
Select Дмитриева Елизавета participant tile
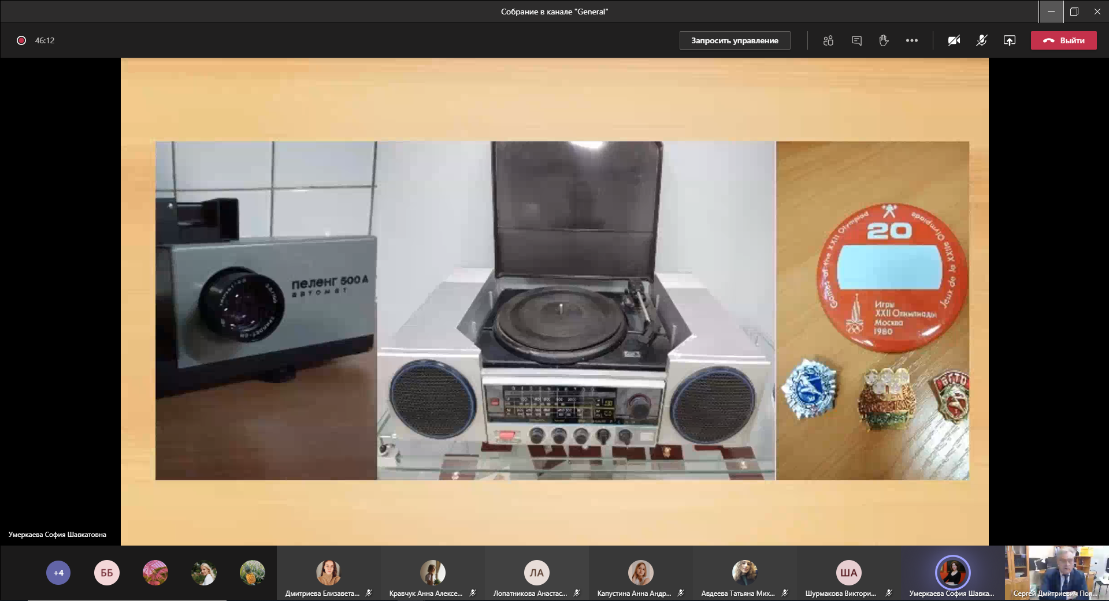tap(328, 574)
